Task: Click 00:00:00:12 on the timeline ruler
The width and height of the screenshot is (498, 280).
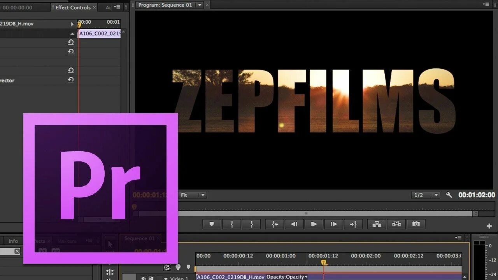Action: 238,256
